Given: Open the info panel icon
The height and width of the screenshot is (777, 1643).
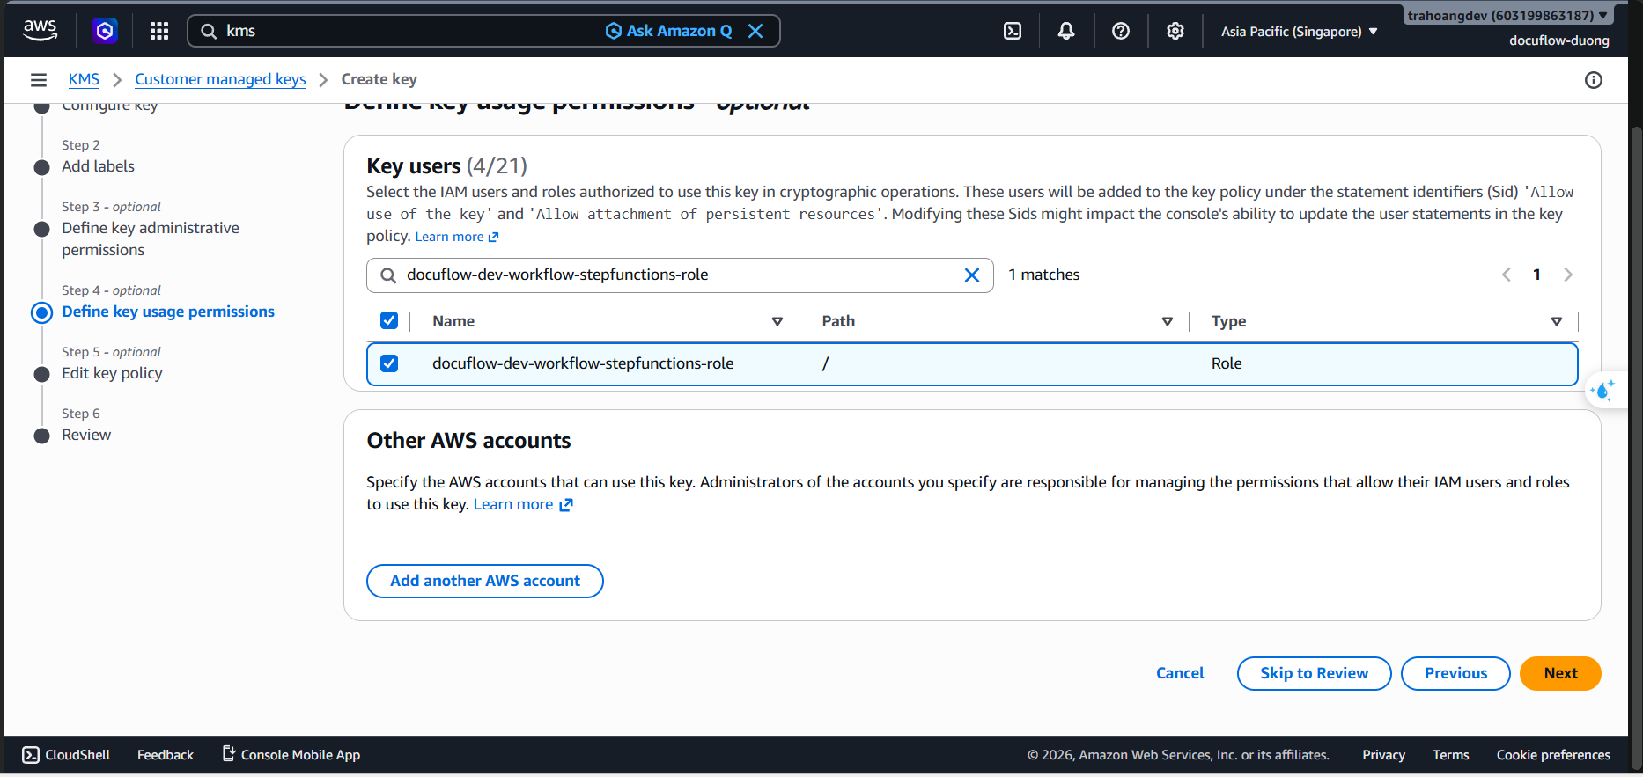Looking at the screenshot, I should click(x=1594, y=80).
